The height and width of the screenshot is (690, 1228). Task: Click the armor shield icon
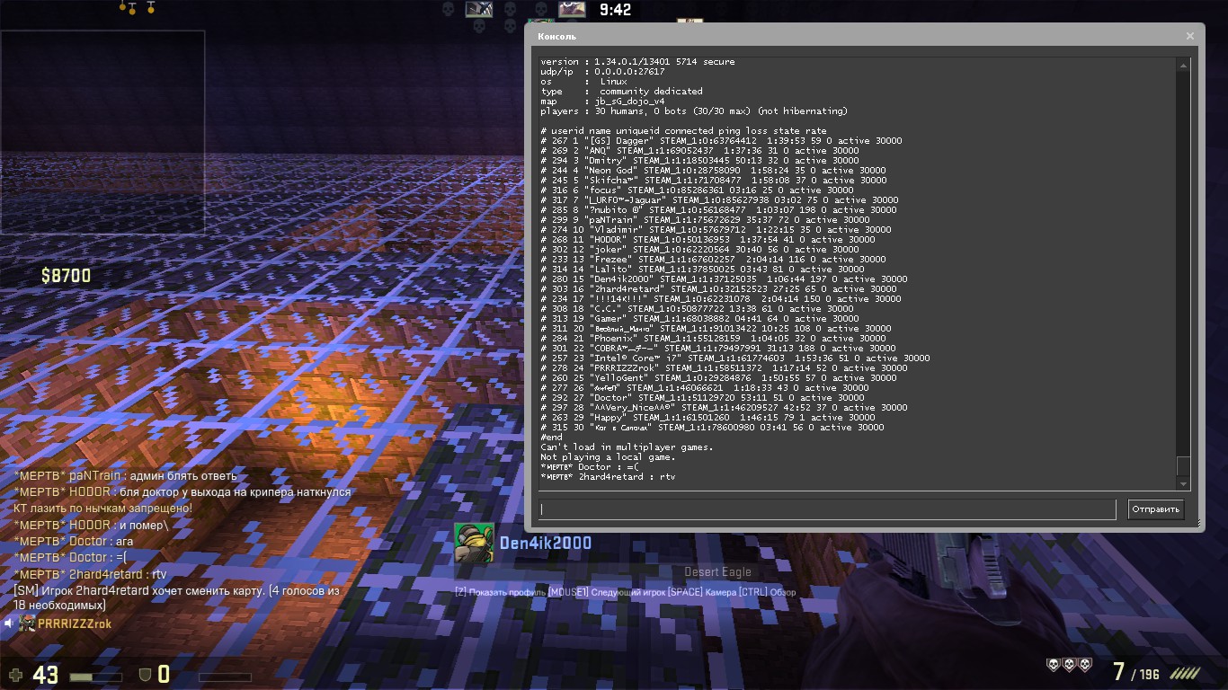click(x=144, y=674)
